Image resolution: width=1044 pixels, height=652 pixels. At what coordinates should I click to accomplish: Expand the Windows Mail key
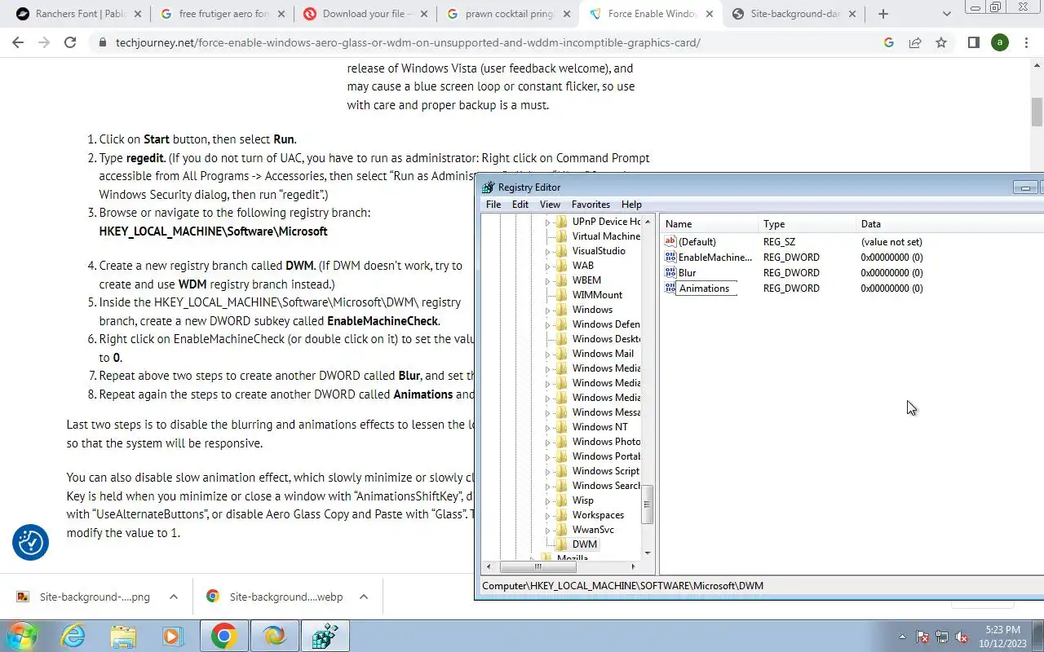pyautogui.click(x=548, y=354)
